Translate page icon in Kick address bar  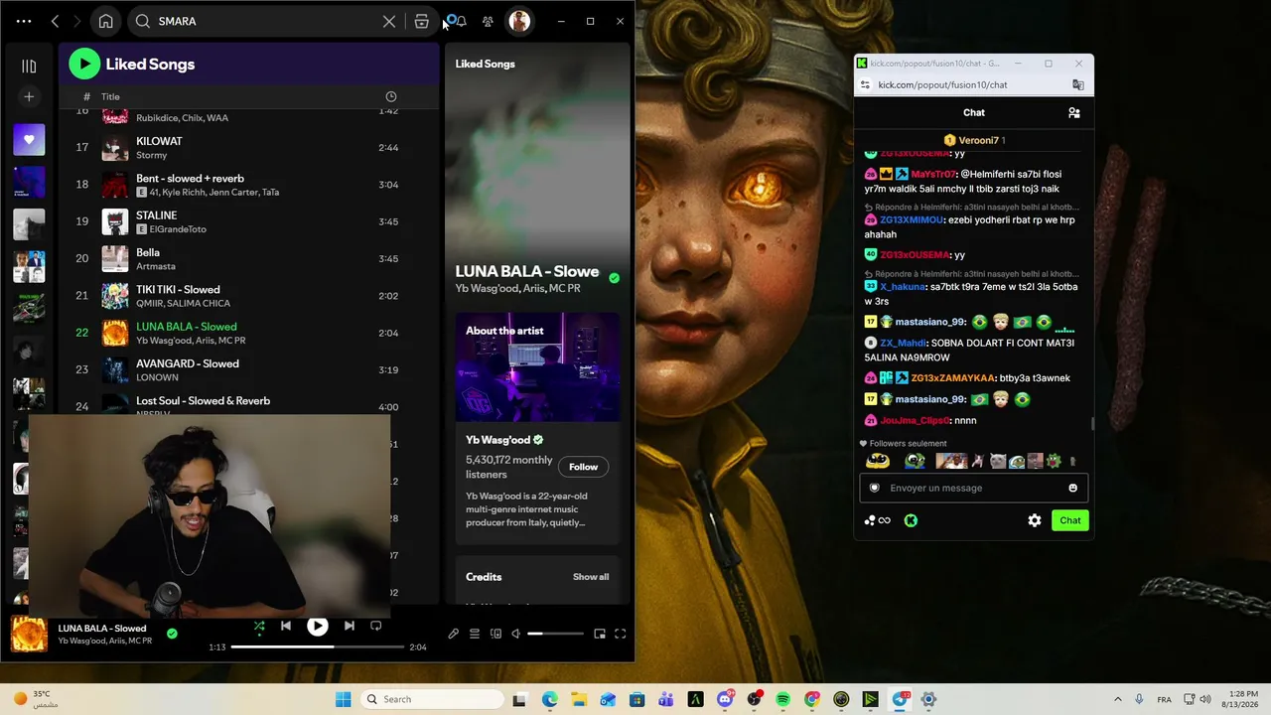pyautogui.click(x=1078, y=84)
